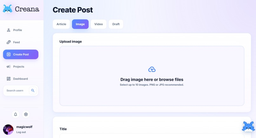Open Dashboard from the sidebar
Image resolution: width=256 pixels, height=138 pixels.
21,79
